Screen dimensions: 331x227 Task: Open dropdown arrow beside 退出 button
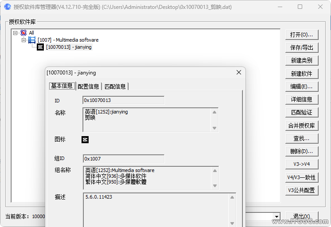tap(276, 216)
